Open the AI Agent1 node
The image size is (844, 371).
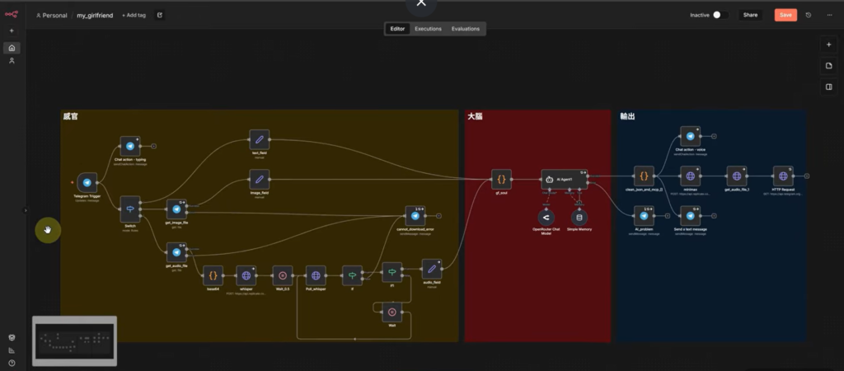coord(565,180)
